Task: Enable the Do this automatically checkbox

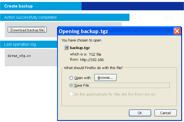Action: click(x=71, y=94)
